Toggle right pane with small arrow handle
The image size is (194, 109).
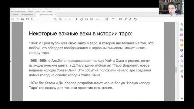click(x=178, y=61)
